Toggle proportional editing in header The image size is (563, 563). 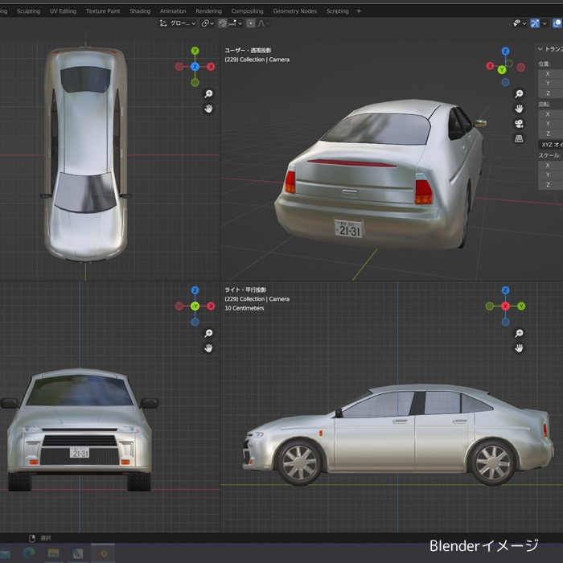tap(250, 23)
